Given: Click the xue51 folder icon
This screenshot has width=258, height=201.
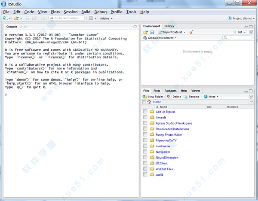Looking at the screenshot, I should tap(152, 174).
